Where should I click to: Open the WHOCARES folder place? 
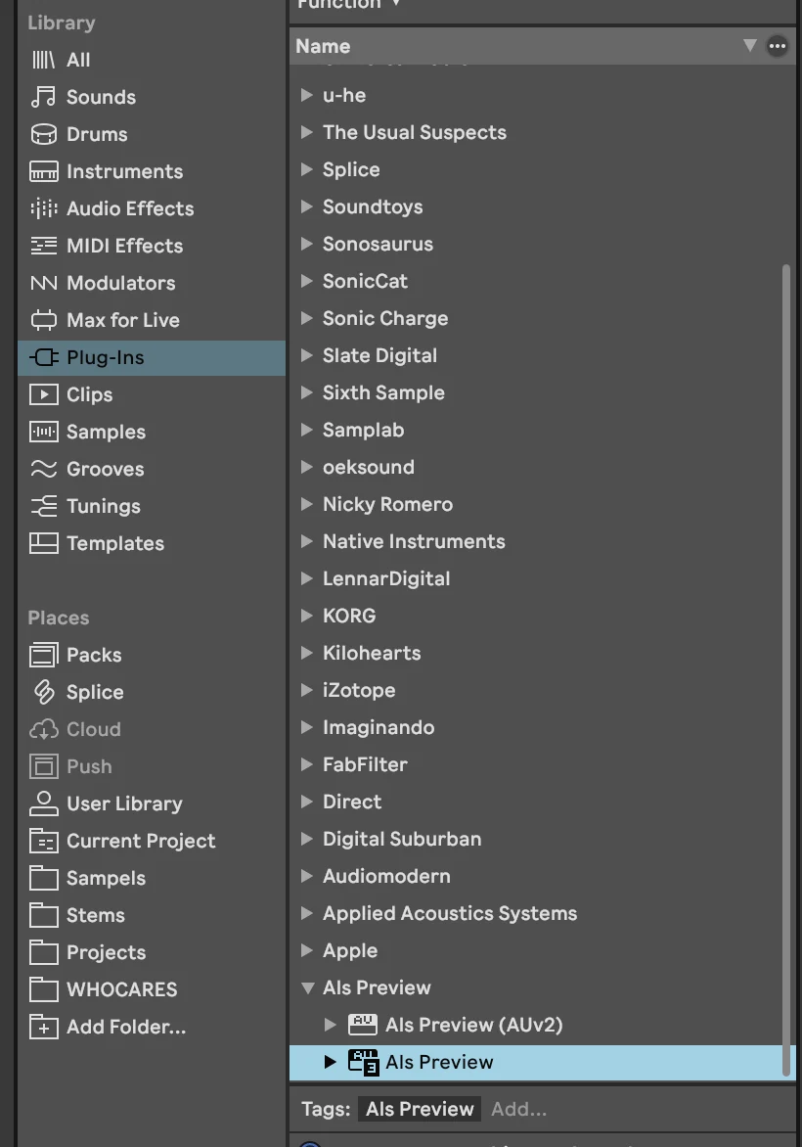121,989
